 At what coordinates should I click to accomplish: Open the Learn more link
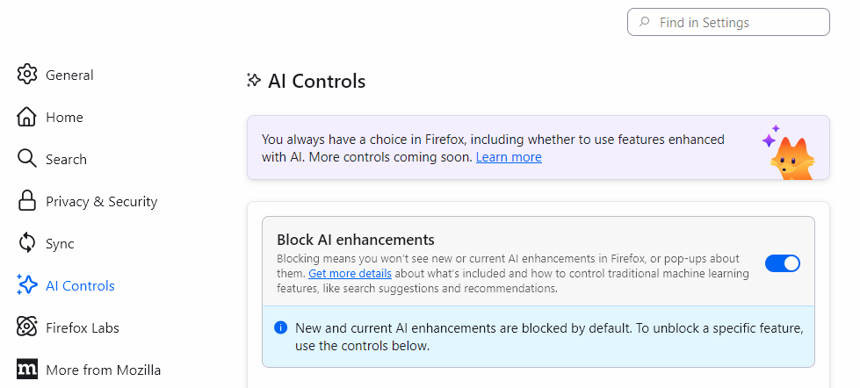[x=509, y=157]
